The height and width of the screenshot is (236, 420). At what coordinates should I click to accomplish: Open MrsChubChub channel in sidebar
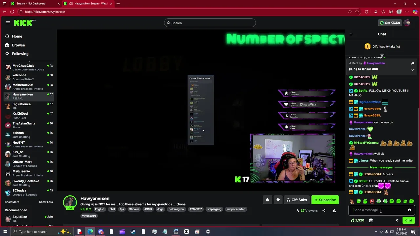[x=29, y=68]
